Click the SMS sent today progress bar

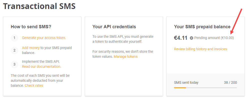click(x=205, y=87)
